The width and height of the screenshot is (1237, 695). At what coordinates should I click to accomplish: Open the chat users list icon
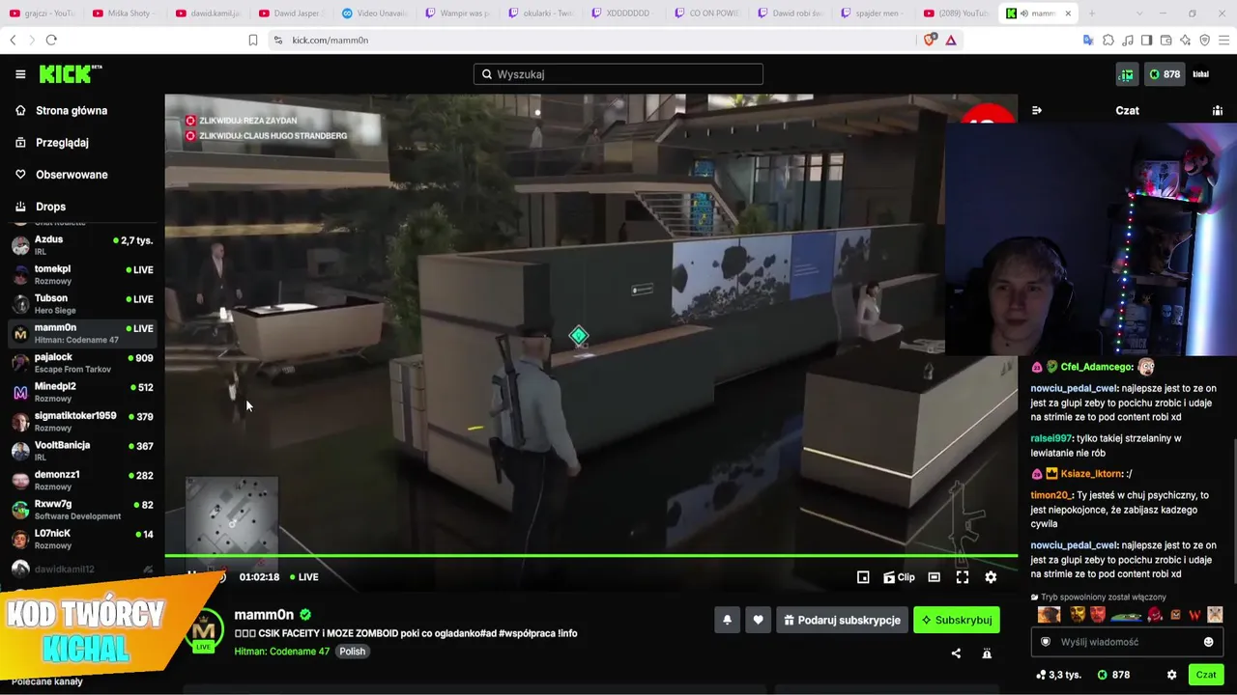point(1218,111)
